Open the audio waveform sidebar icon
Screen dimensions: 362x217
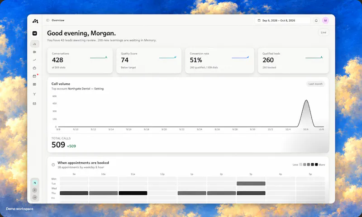(x=35, y=52)
